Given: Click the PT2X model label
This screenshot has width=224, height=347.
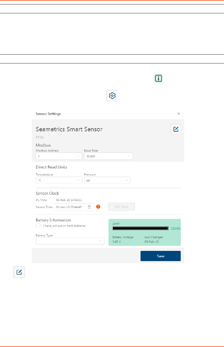Looking at the screenshot, I should 40,137.
